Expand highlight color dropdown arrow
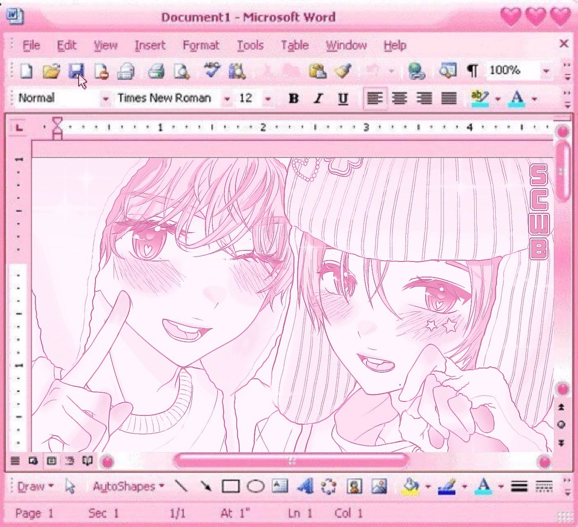The height and width of the screenshot is (527, 578). tap(498, 99)
